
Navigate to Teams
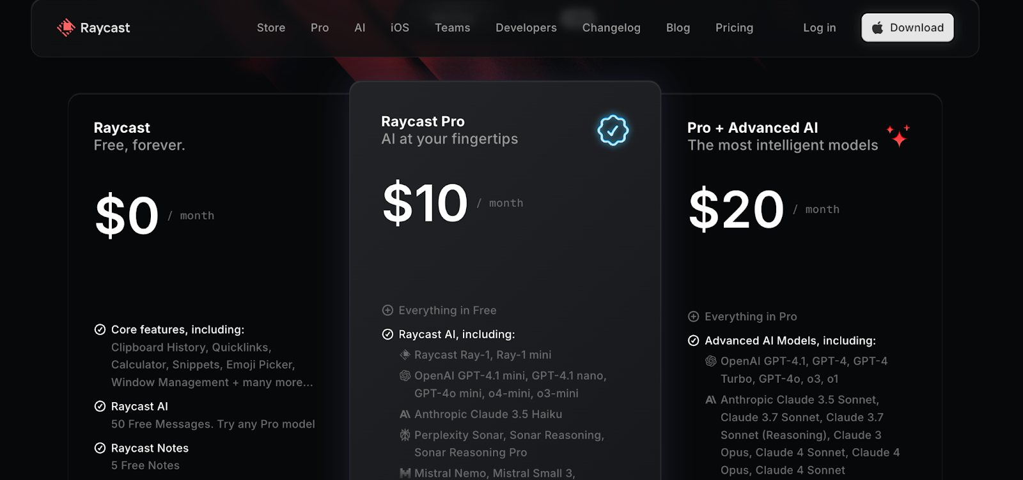452,27
